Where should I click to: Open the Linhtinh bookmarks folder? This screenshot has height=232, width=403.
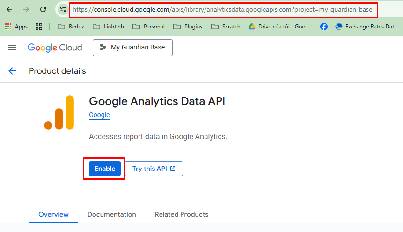pos(108,27)
